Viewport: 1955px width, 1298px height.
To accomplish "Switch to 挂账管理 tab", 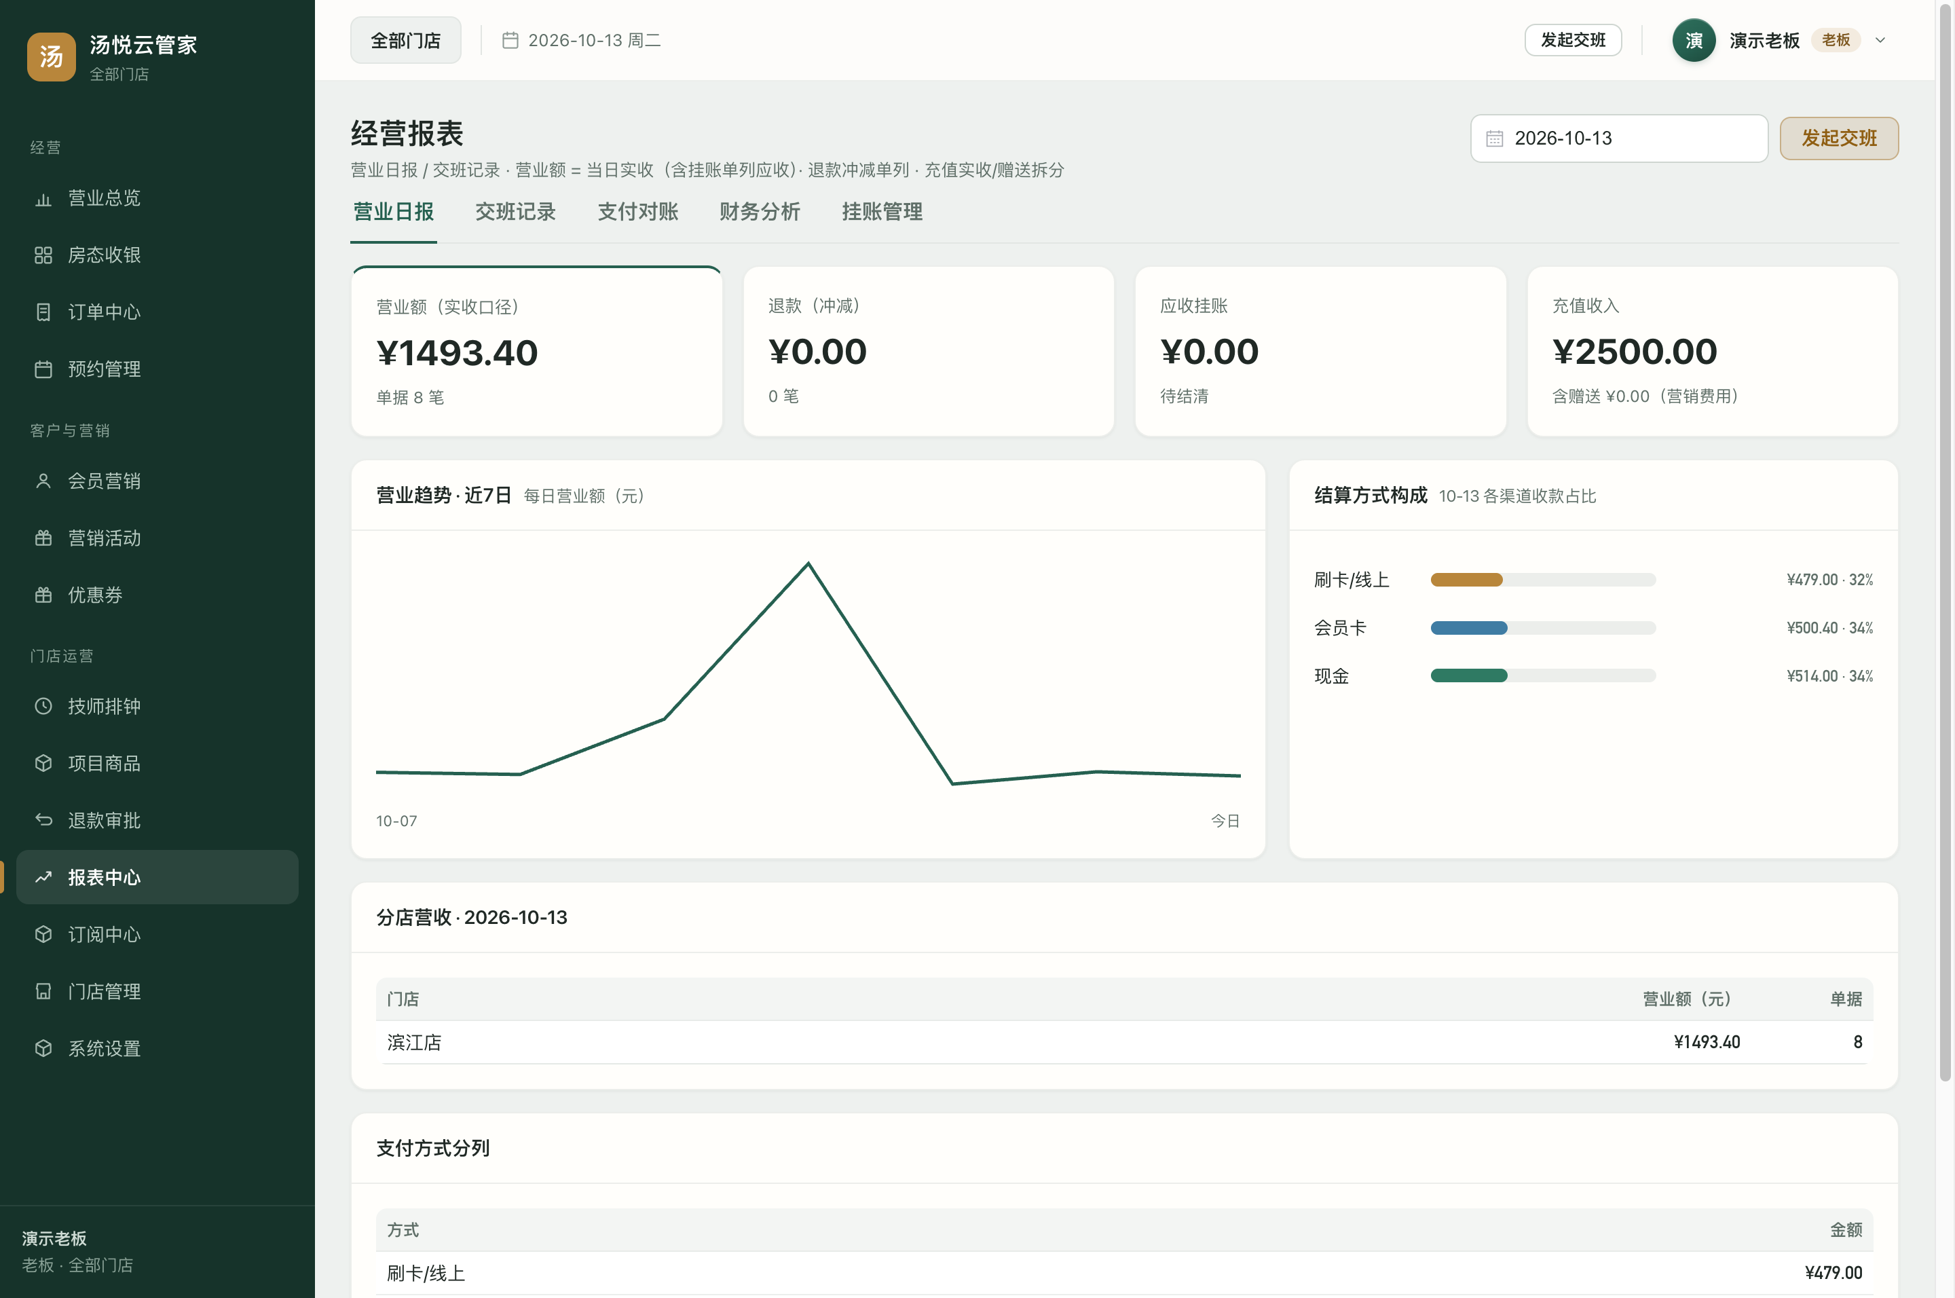I will (882, 212).
